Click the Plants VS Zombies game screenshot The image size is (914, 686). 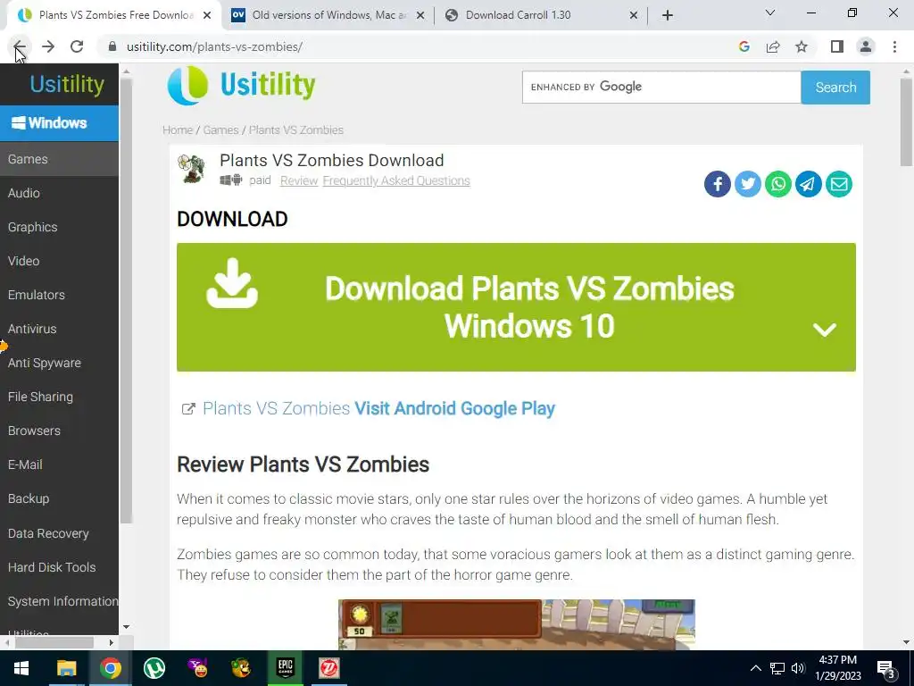click(x=517, y=624)
